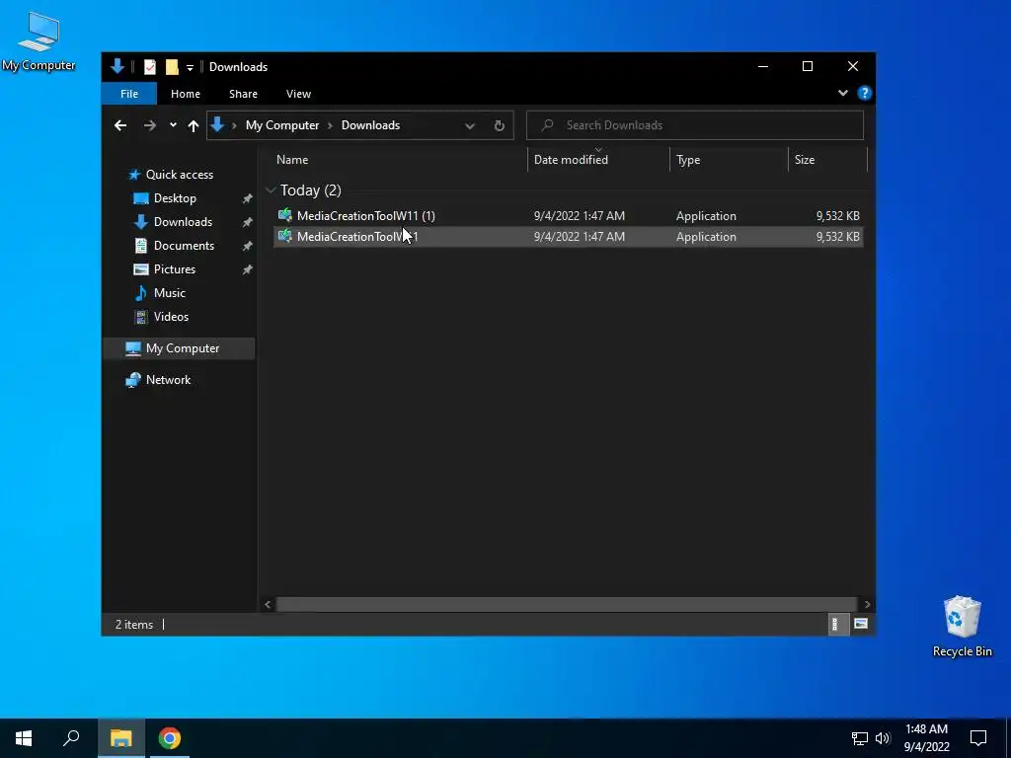Click the Properties quick access toolbar icon
The width and height of the screenshot is (1011, 758).
click(x=150, y=66)
